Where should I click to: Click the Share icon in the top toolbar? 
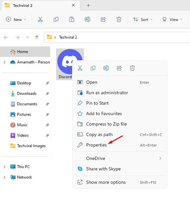103,19
